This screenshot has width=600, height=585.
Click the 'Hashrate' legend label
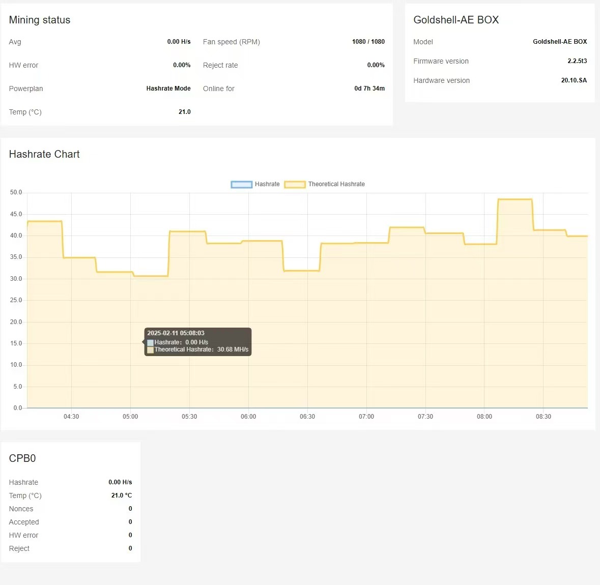pos(267,184)
